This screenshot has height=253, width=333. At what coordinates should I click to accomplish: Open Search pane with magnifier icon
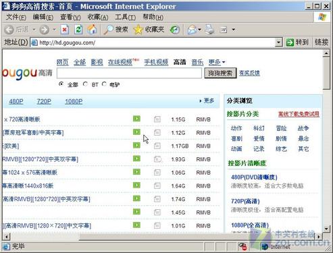coord(109,30)
